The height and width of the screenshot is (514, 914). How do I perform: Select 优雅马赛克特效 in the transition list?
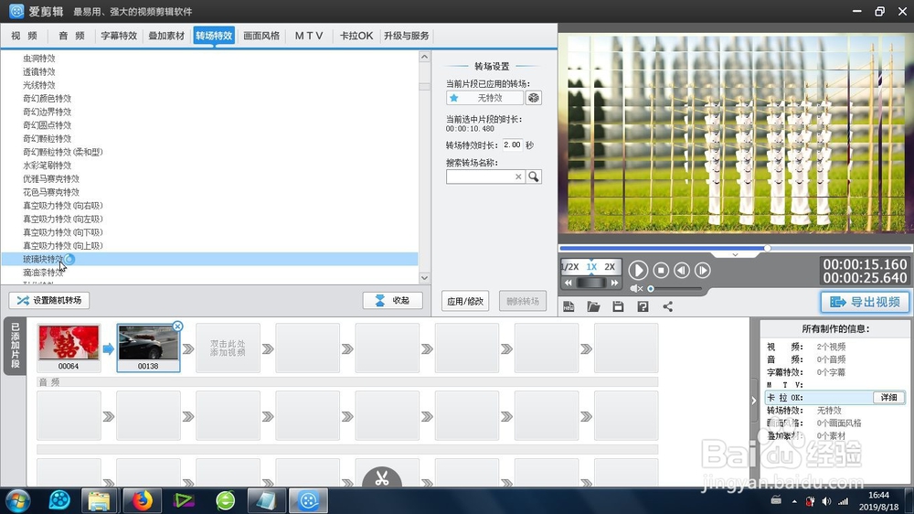point(51,178)
